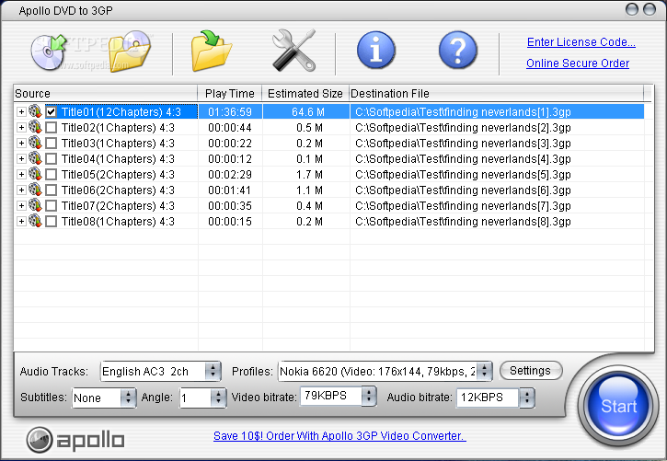Expand the Title01 tree node
Viewport: 667px width, 461px height.
point(21,112)
